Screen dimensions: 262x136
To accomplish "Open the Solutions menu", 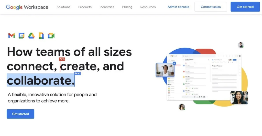I will click(x=63, y=7).
